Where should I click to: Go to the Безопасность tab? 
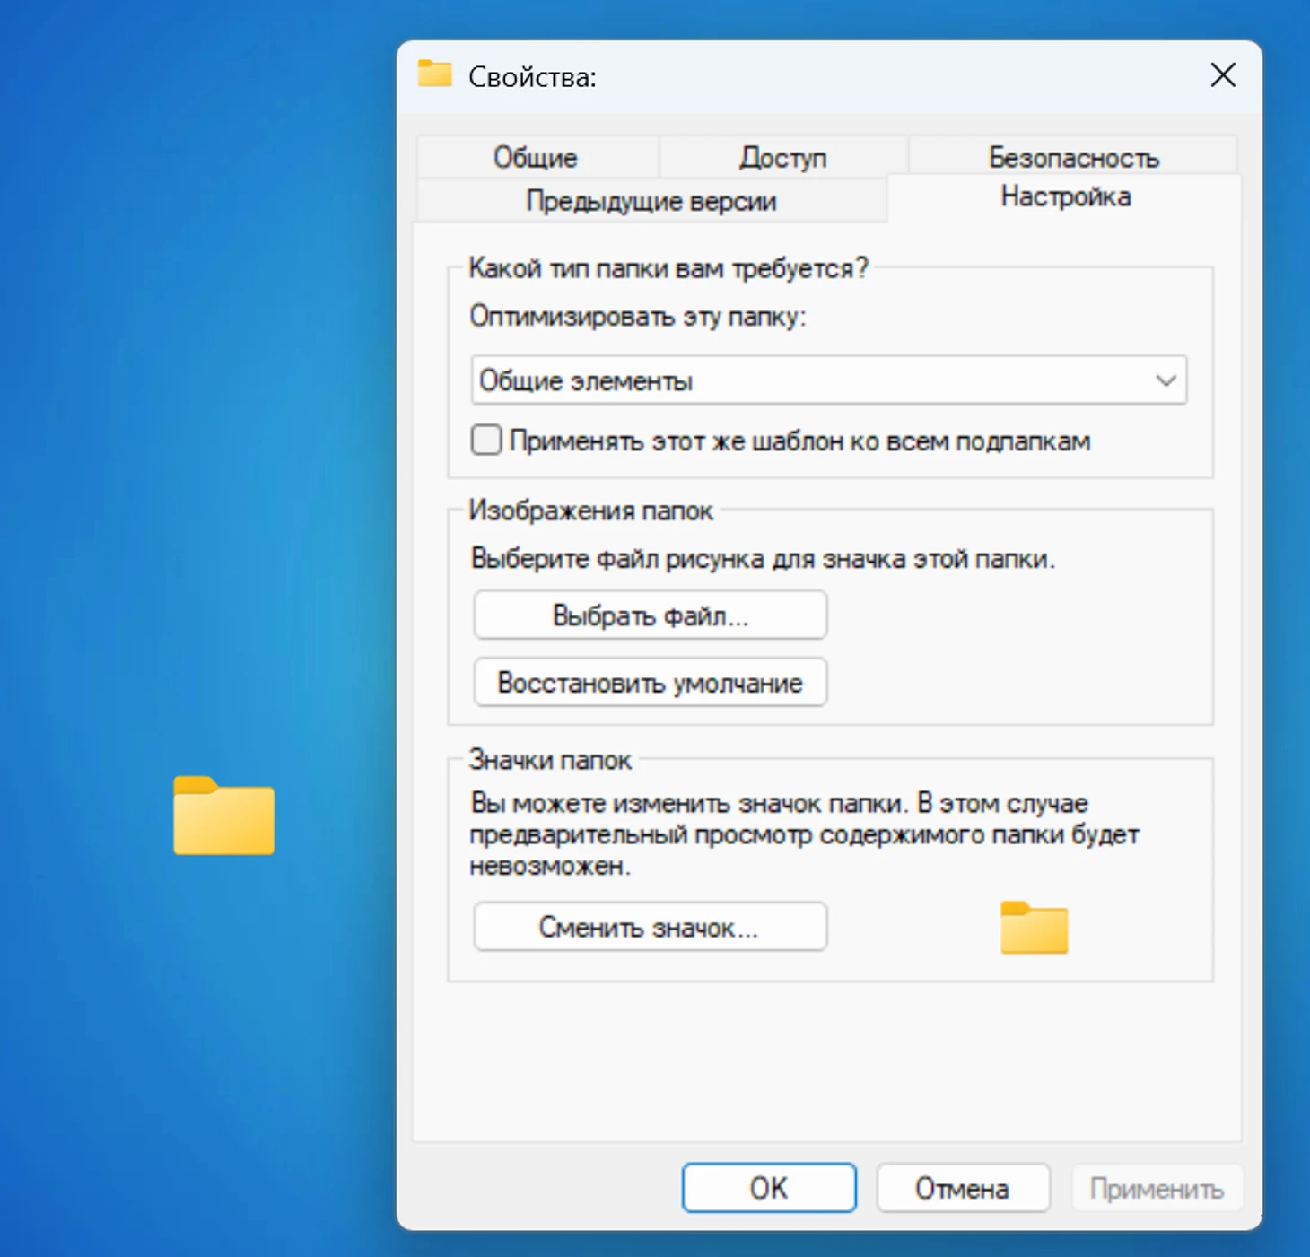tap(1073, 157)
